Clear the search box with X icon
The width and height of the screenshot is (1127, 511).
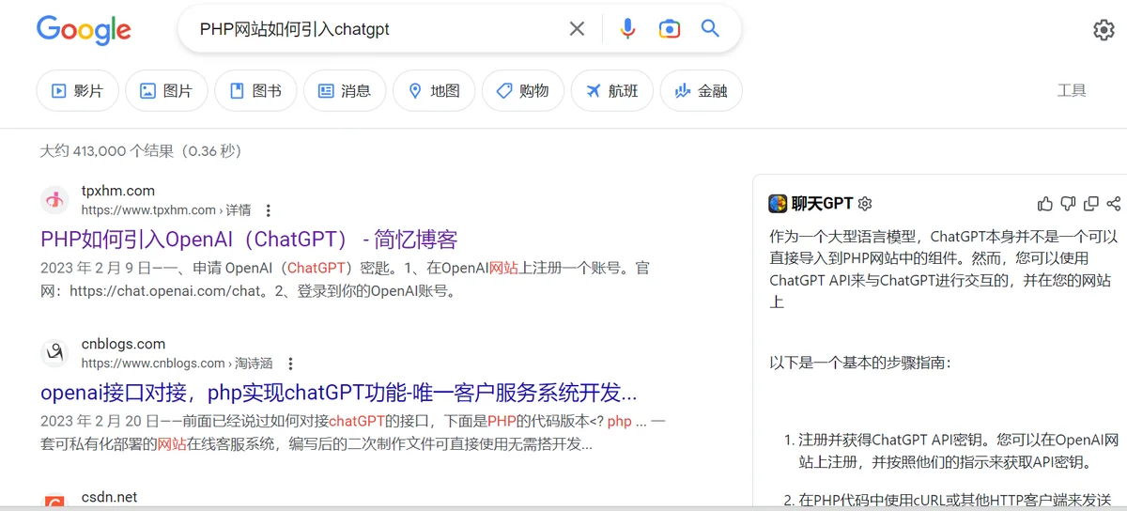578,29
